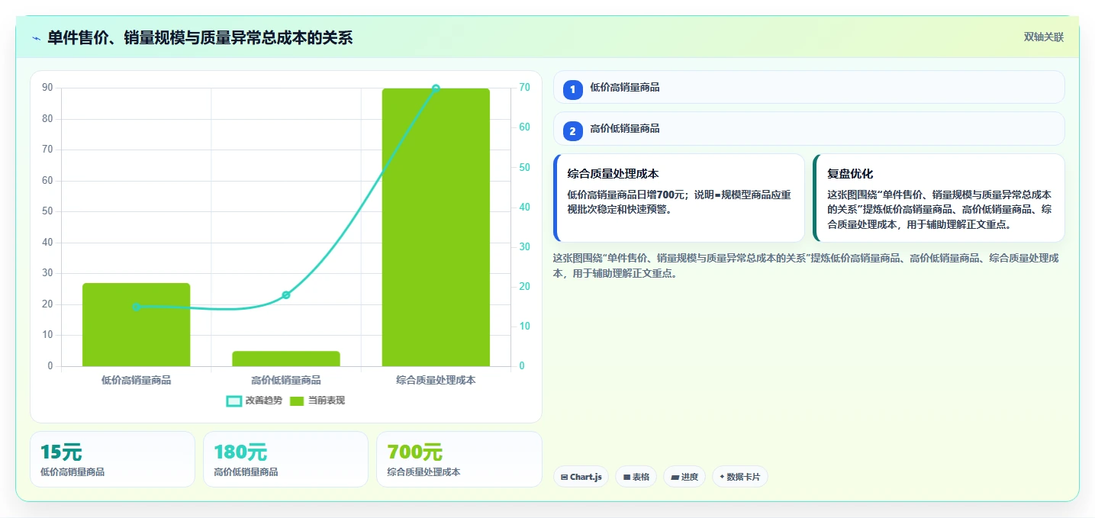Toggle the 改善趋势 legend entry
The width and height of the screenshot is (1095, 518).
(x=254, y=401)
